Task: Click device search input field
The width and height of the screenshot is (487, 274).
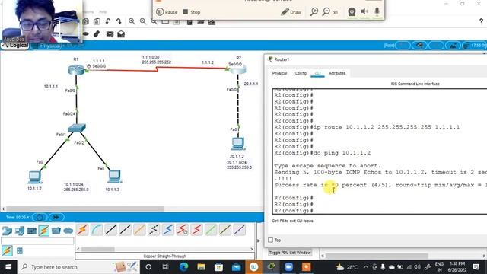Action: tap(37, 241)
